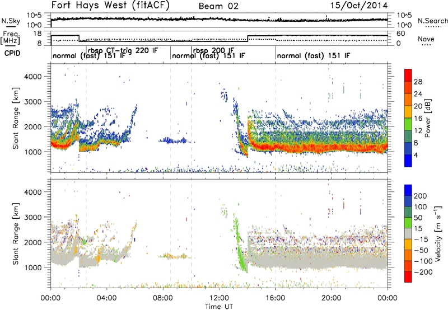Image resolution: width=448 pixels, height=310 pixels.
Task: Click the '12:00' time axis label
Action: (x=219, y=298)
